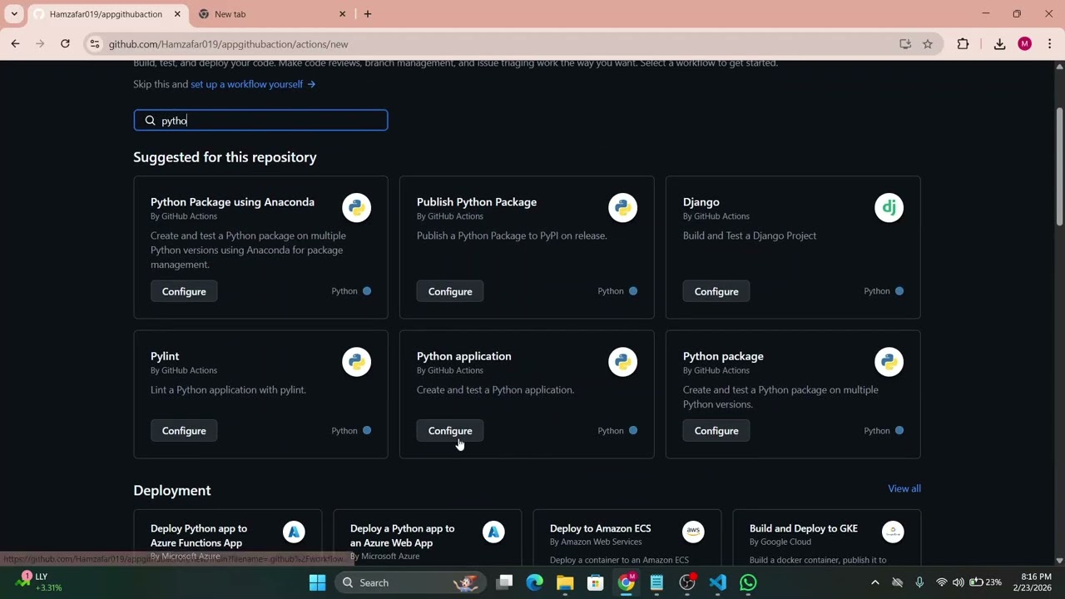The height and width of the screenshot is (599, 1065).
Task: Click the install app icon in address bar
Action: click(905, 44)
